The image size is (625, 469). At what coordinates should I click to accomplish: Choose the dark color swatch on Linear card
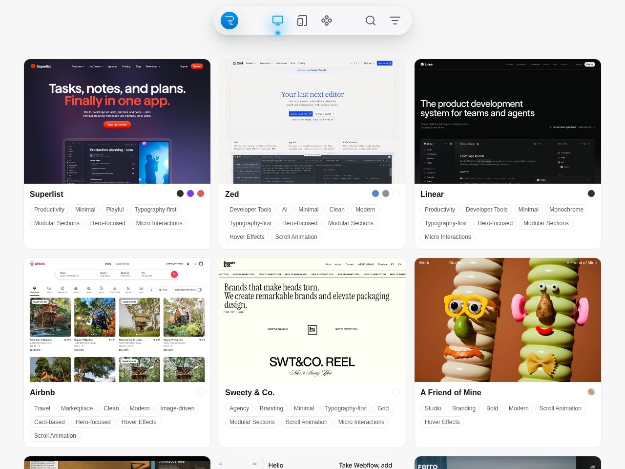(x=591, y=193)
